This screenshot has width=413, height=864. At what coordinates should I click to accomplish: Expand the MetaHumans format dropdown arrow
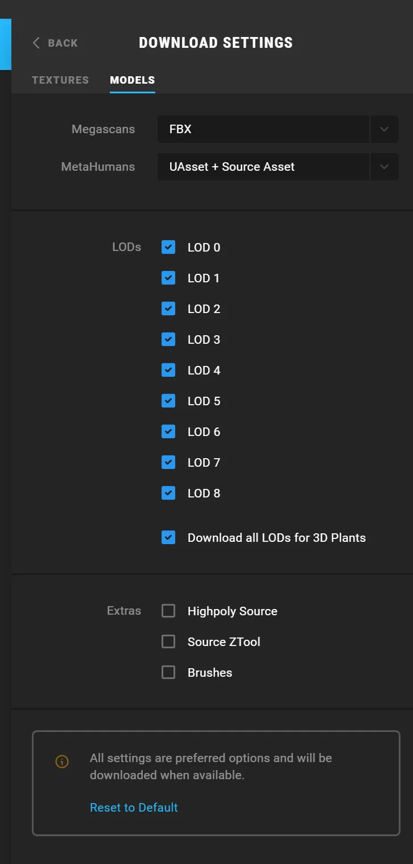(x=384, y=167)
